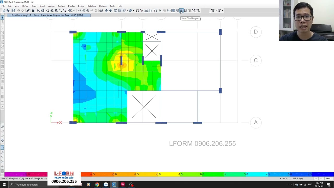Open the notification center icon
334x188 pixels.
tap(329, 185)
